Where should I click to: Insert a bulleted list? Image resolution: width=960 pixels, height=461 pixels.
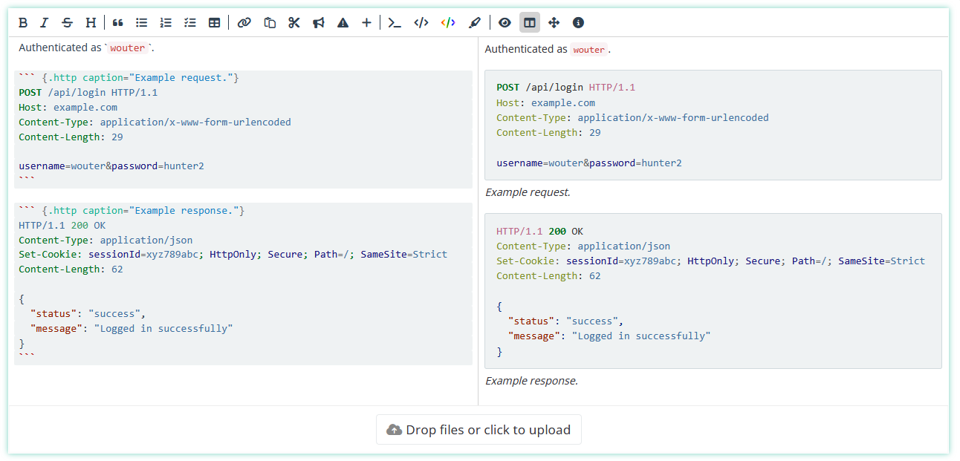141,23
